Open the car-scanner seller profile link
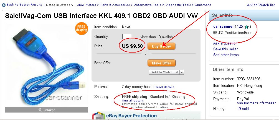 [x=224, y=27]
